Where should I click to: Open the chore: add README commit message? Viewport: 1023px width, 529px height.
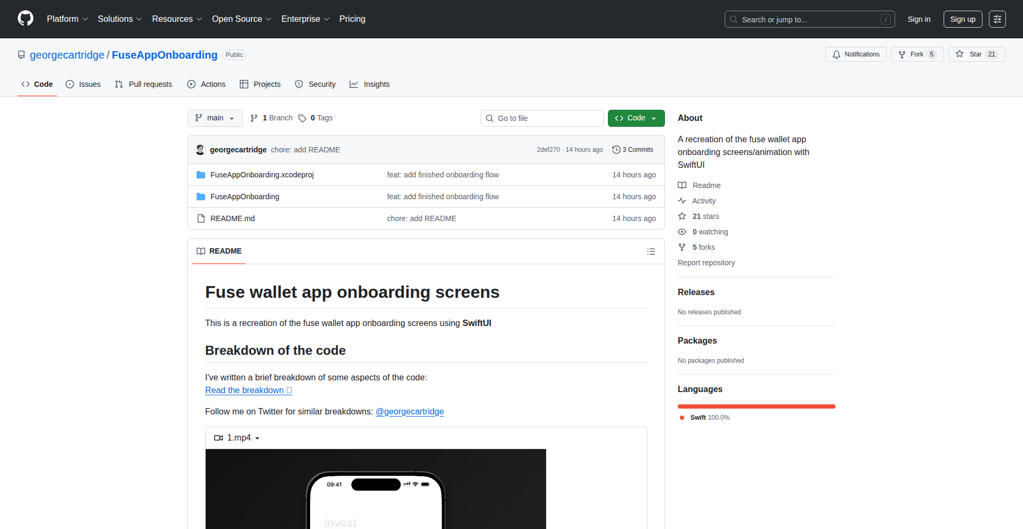(x=305, y=150)
